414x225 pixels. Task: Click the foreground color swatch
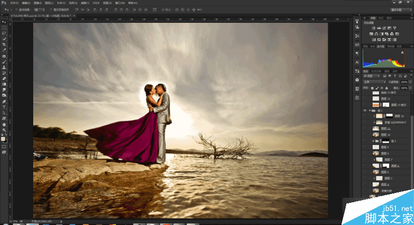(3, 138)
